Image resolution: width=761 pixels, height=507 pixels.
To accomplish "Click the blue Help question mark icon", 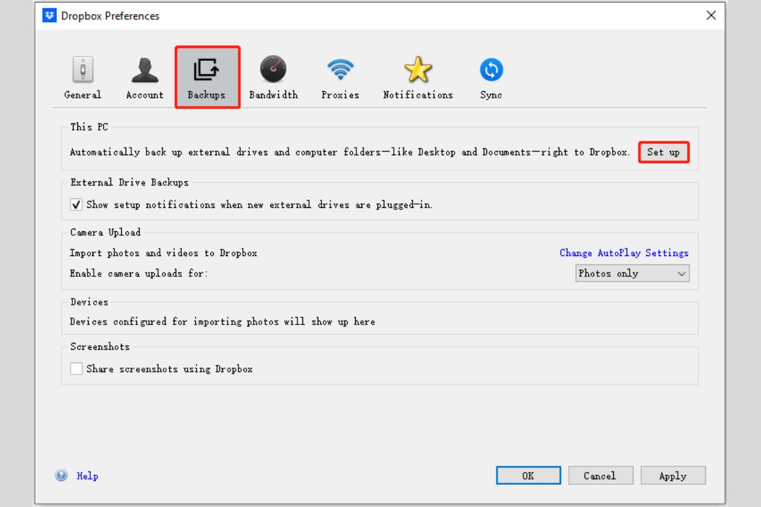I will coord(62,475).
